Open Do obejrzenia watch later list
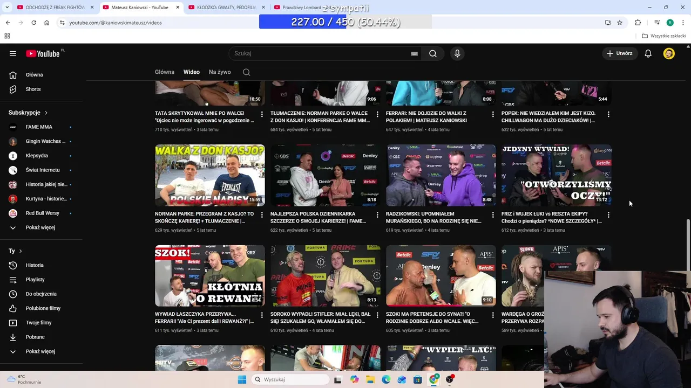The image size is (691, 388). pyautogui.click(x=41, y=294)
